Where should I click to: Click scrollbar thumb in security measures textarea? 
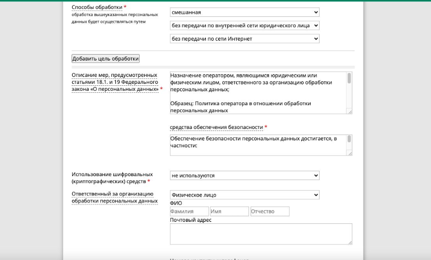(x=349, y=139)
